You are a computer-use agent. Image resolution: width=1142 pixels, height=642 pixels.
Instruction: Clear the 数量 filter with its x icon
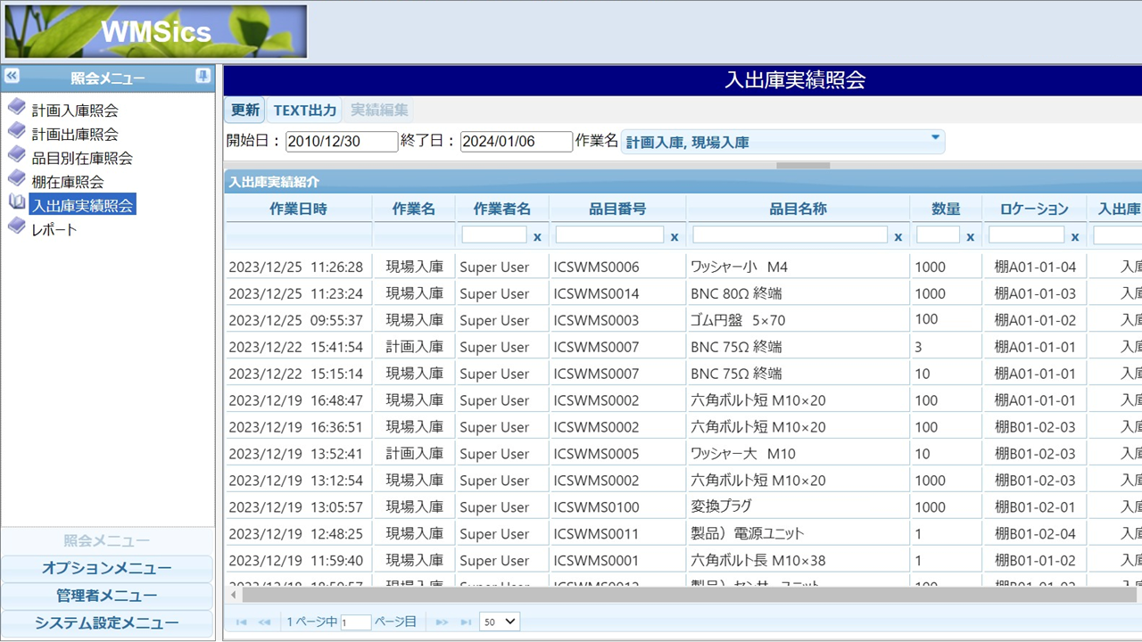point(970,237)
